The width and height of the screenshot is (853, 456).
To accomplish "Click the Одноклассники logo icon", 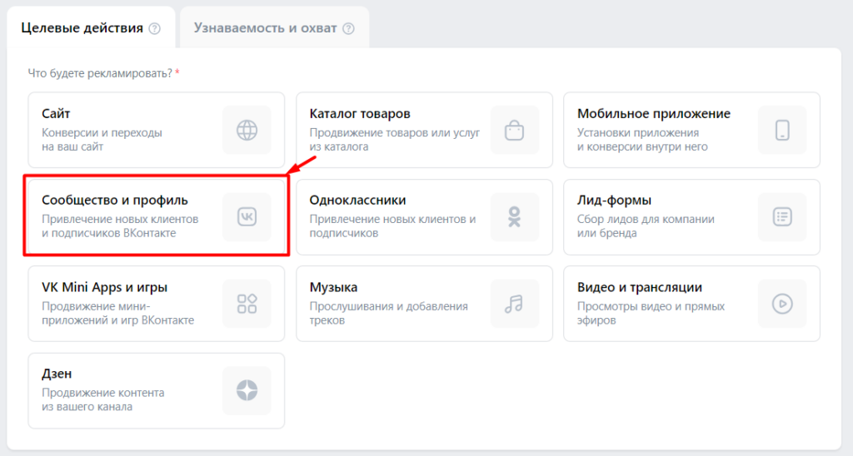I will click(x=514, y=217).
